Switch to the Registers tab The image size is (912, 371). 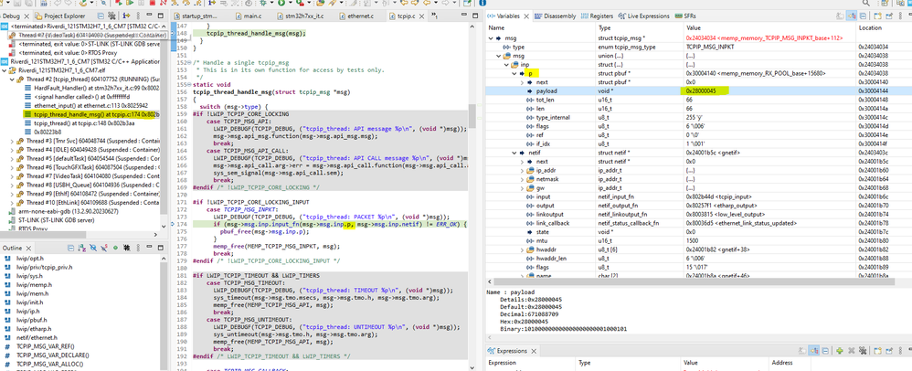tap(596, 16)
